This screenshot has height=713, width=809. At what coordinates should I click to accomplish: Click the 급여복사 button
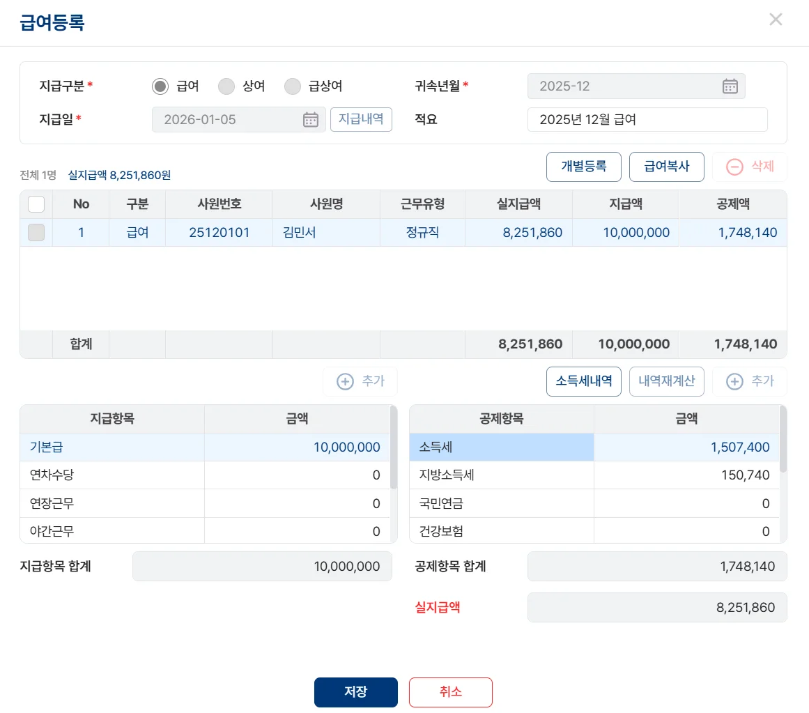666,167
